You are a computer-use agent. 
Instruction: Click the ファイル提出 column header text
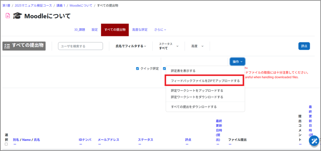237,140
